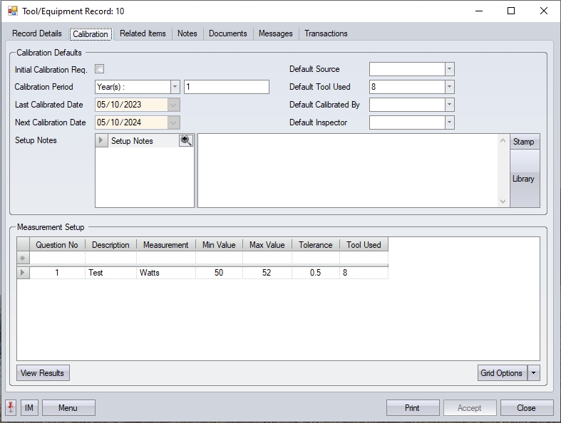
Task: Click the Stamp button
Action: (524, 142)
